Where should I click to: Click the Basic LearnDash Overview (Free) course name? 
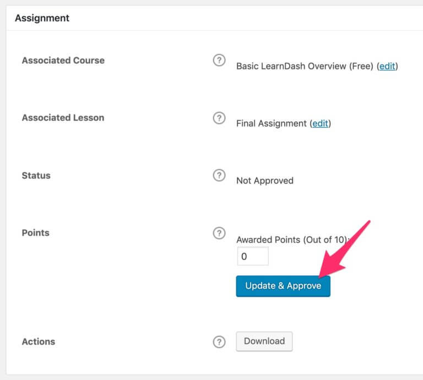(x=305, y=66)
